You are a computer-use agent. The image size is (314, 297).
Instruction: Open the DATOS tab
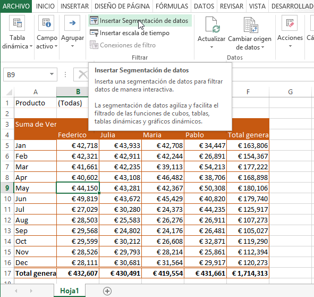[204, 6]
